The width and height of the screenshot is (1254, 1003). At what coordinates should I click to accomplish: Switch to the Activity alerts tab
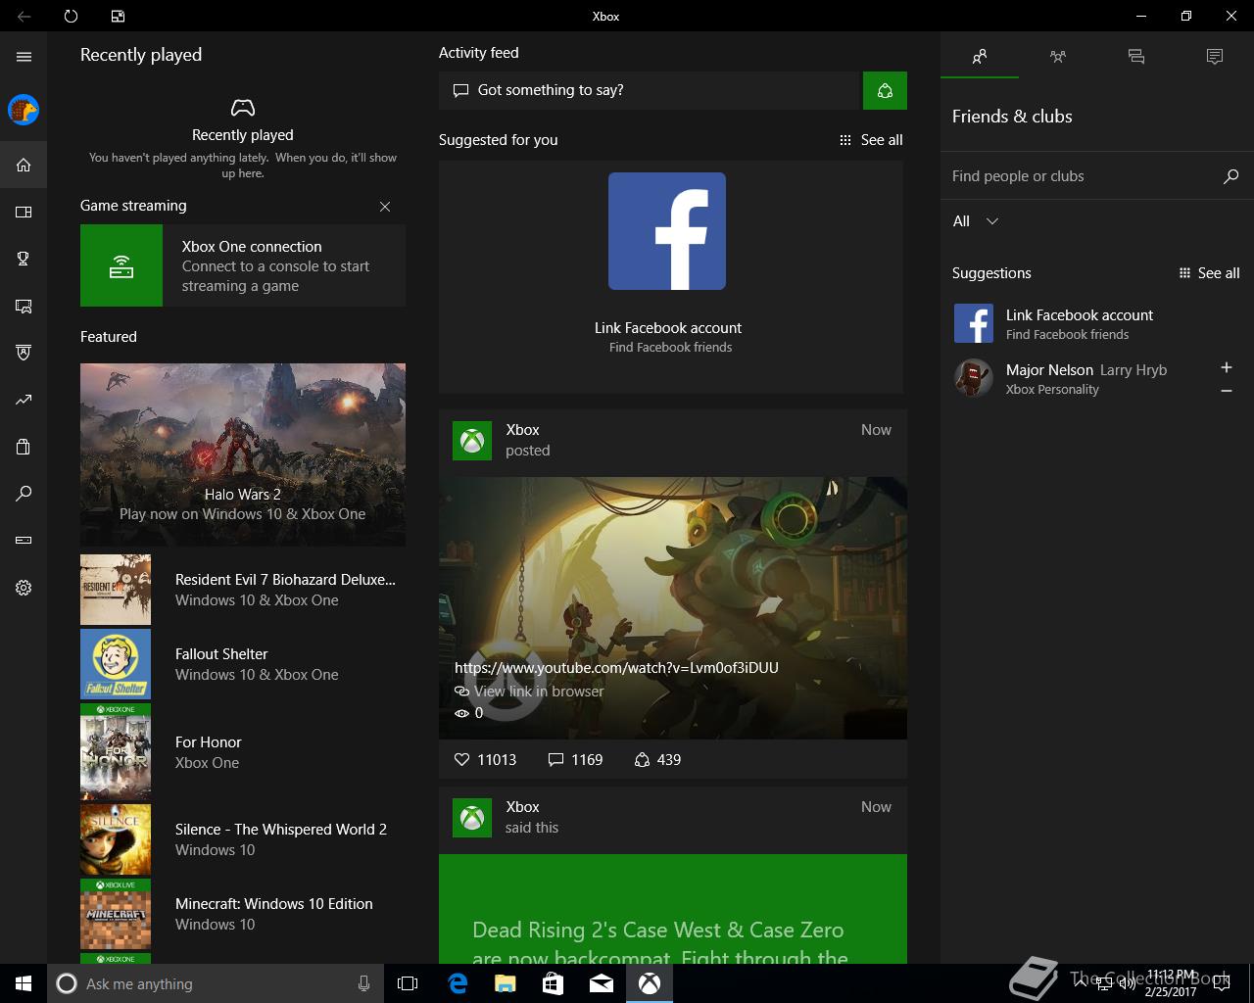tap(1215, 57)
